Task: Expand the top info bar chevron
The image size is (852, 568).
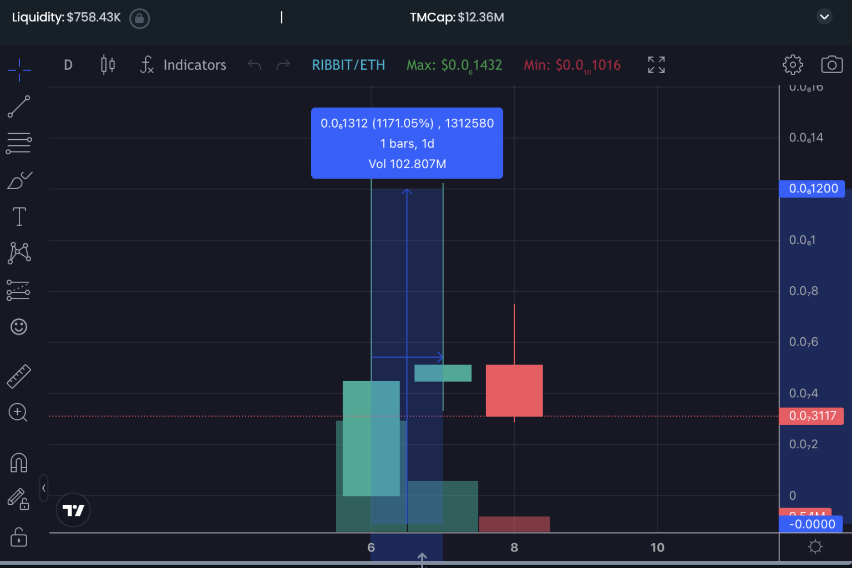Action: 825,17
